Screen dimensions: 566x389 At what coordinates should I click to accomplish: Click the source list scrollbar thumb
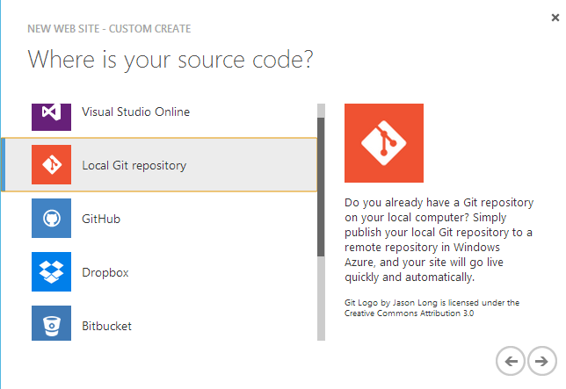point(321,187)
